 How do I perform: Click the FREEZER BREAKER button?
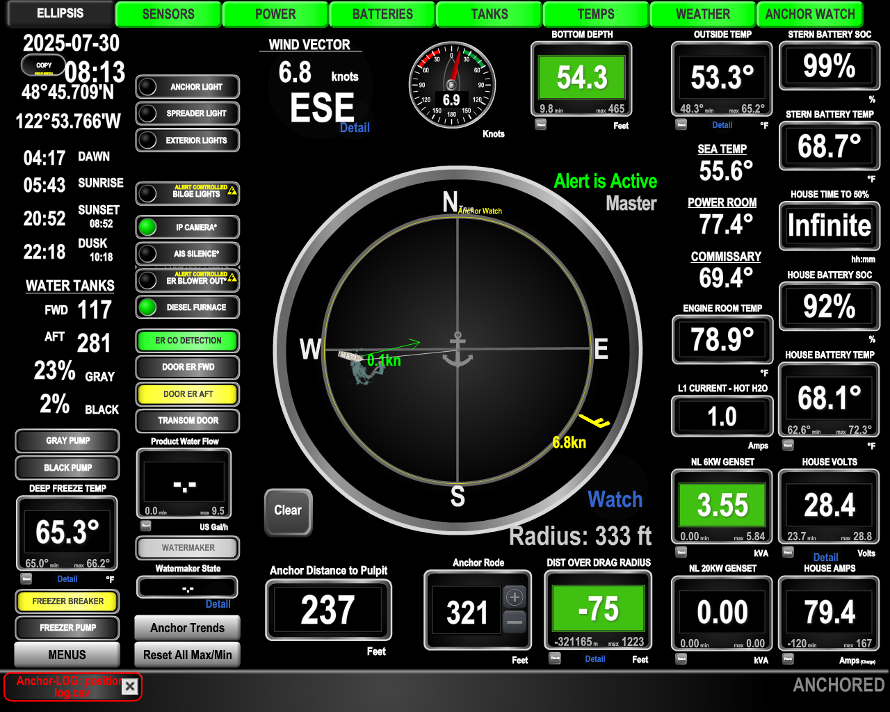[x=67, y=601]
